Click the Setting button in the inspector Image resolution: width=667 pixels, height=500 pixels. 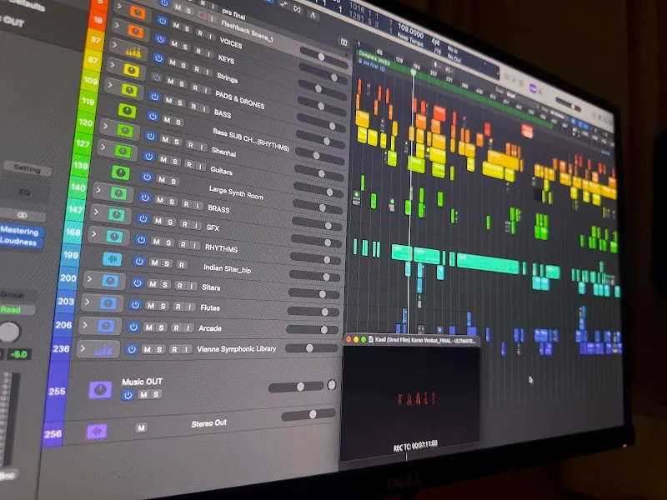coord(28,168)
